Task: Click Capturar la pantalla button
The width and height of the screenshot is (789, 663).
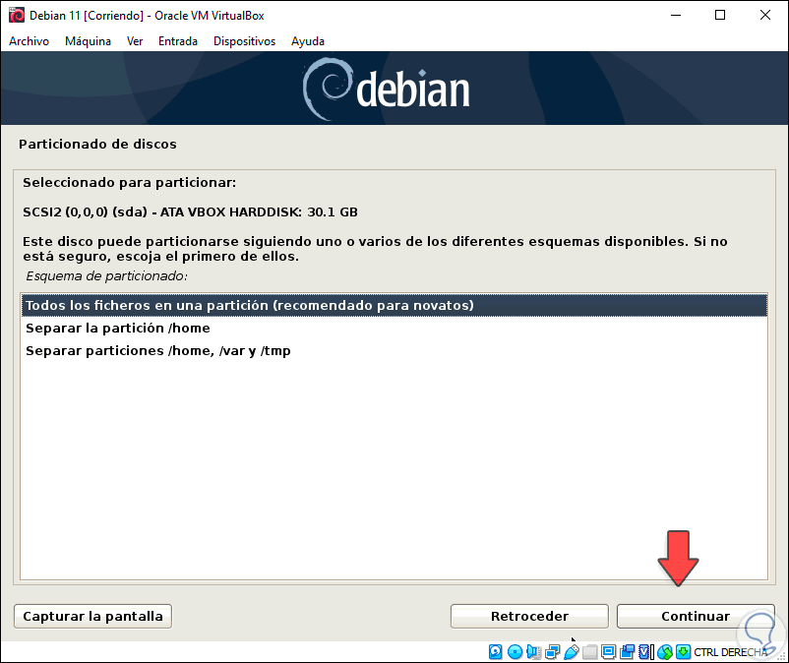Action: [x=93, y=616]
